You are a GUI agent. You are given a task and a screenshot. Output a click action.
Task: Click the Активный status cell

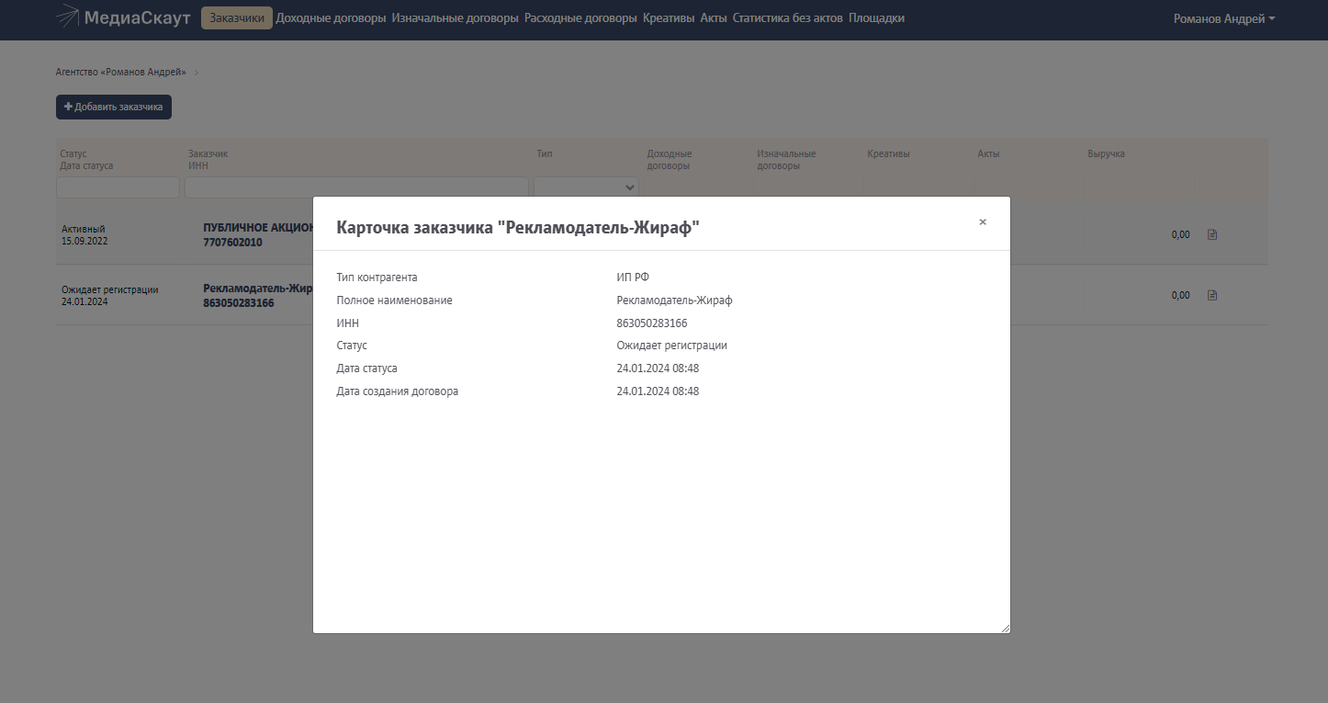pyautogui.click(x=84, y=229)
